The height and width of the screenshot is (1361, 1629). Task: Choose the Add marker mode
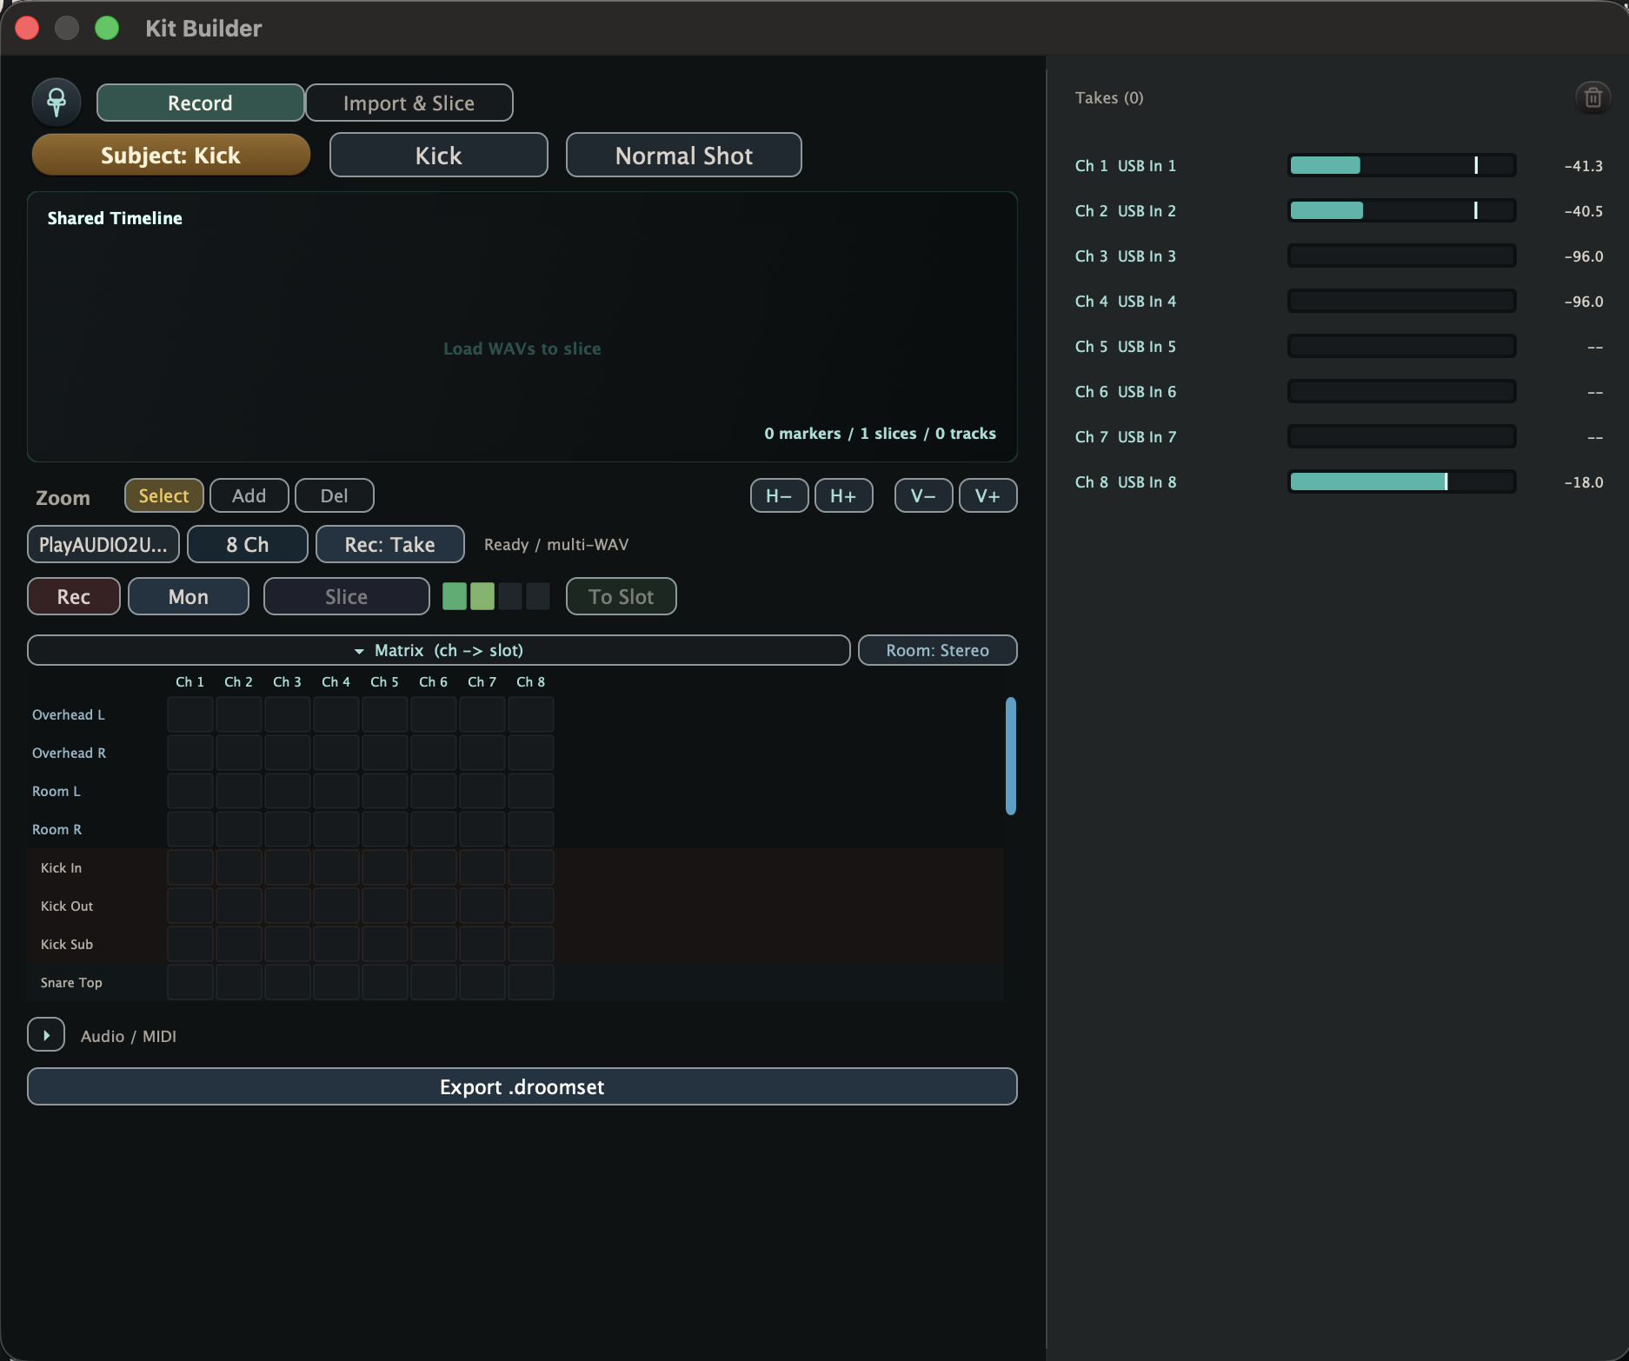(x=249, y=496)
